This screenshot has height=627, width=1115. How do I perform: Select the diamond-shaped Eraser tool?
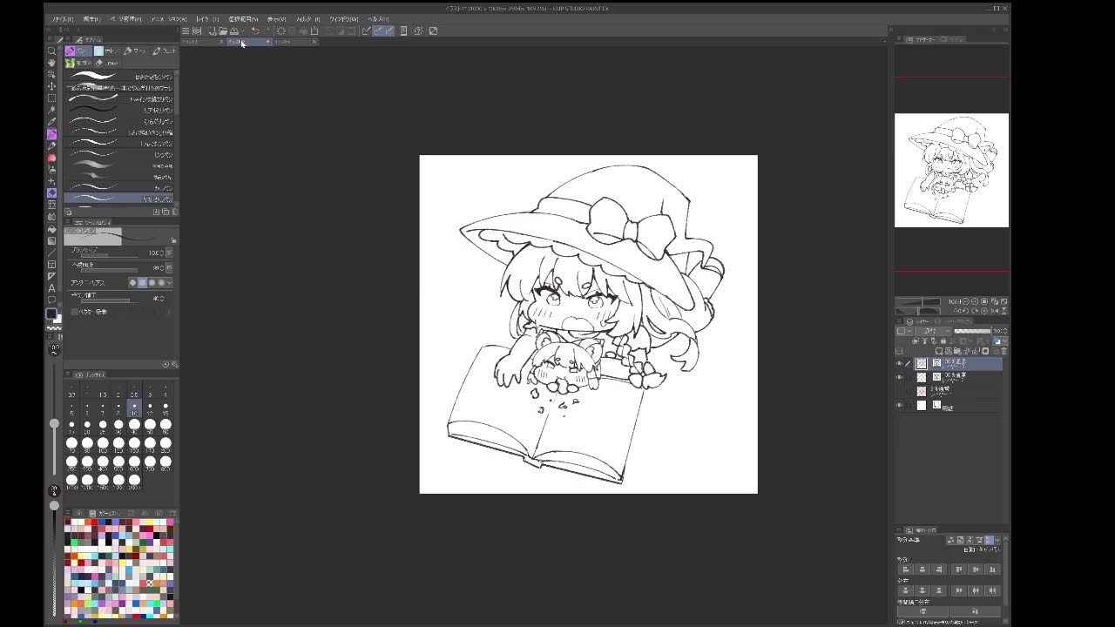(x=51, y=192)
